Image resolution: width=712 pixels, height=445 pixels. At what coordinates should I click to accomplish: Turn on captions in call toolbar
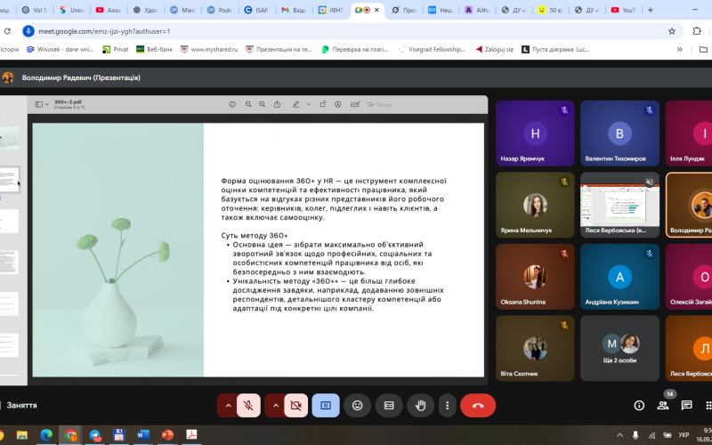(389, 405)
